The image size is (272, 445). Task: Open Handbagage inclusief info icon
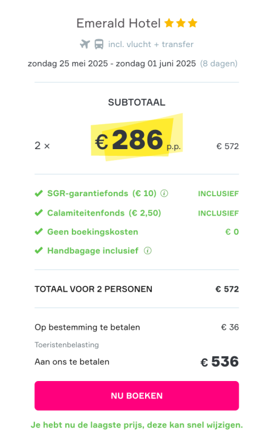[147, 251]
